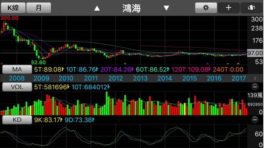Tap the 300.00 high price label
This screenshot has width=264, height=148.
tap(9, 18)
